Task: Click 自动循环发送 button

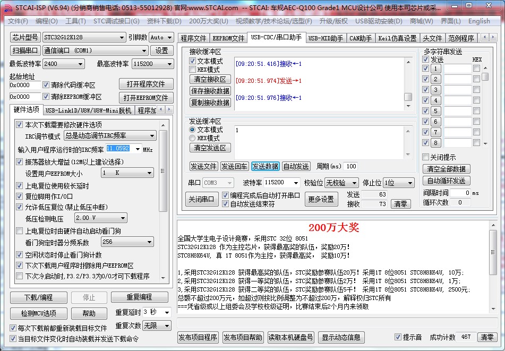Action: point(446,181)
